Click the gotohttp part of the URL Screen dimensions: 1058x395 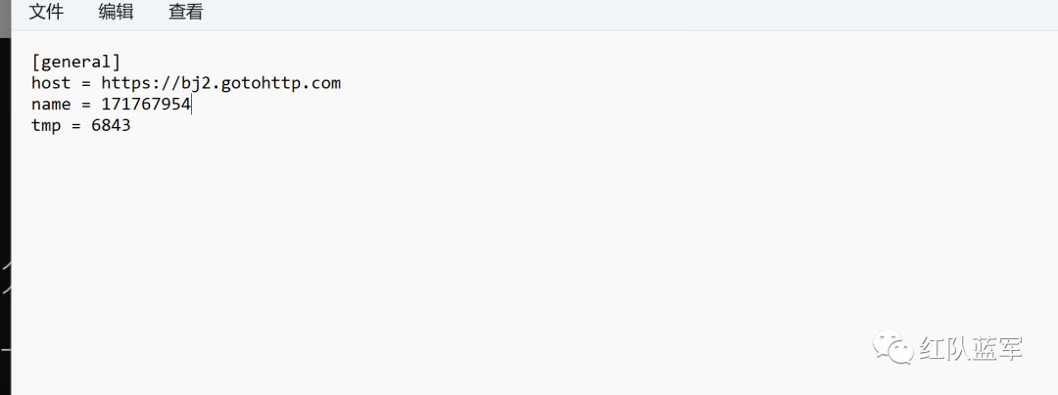[x=260, y=83]
